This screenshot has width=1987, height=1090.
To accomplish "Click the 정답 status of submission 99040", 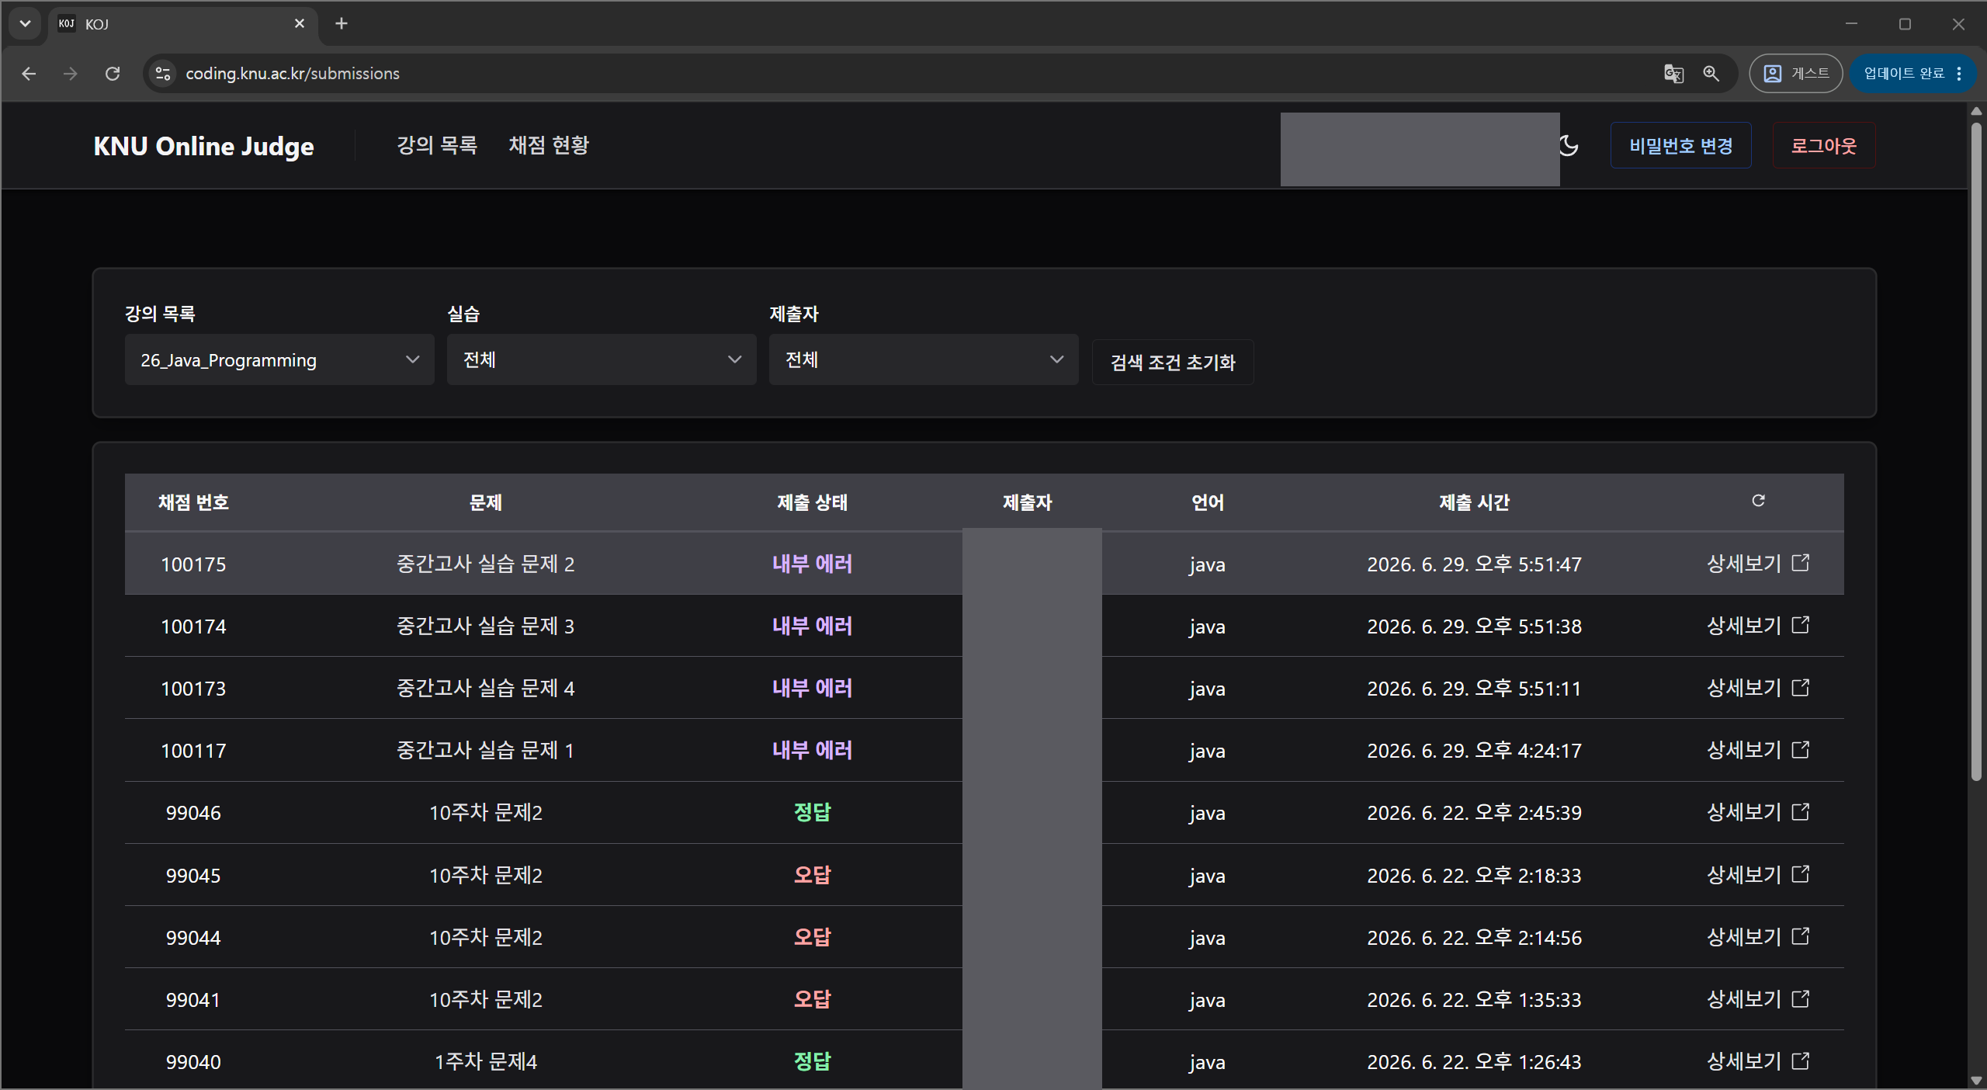I will 813,1061.
